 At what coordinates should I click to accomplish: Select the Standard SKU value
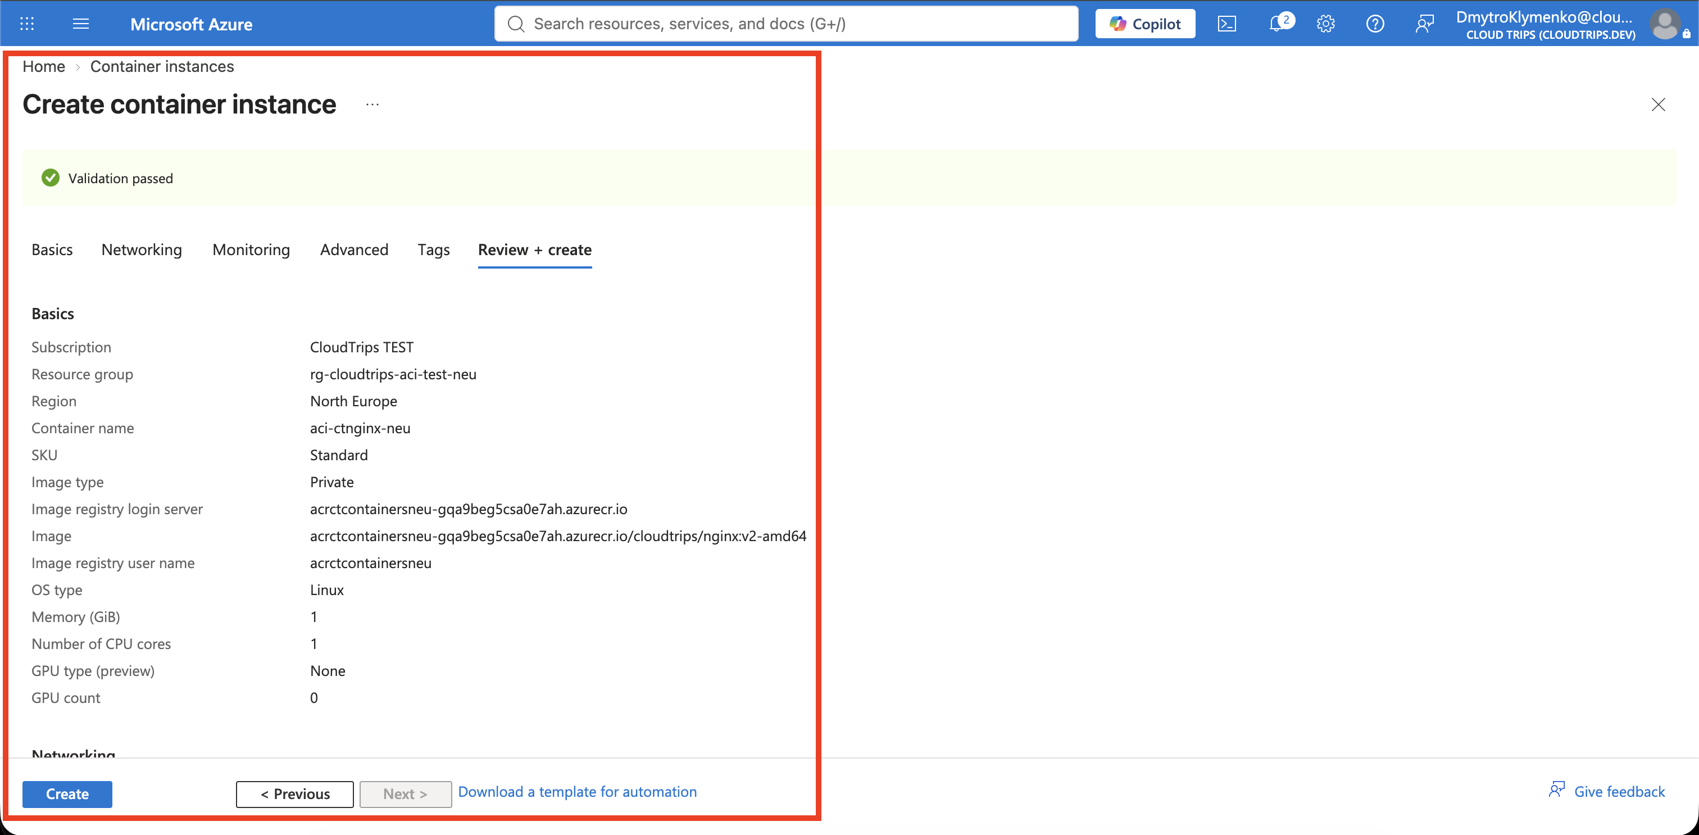339,455
